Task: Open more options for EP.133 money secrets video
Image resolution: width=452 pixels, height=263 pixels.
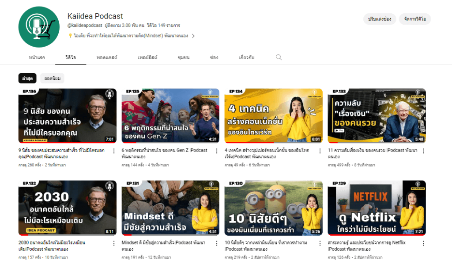Action: tap(423, 151)
